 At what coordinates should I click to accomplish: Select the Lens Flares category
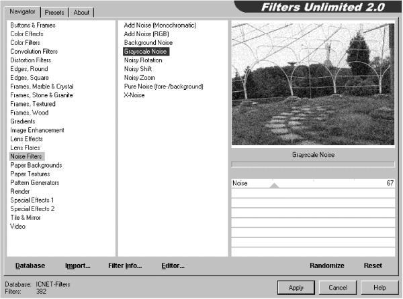pos(26,147)
